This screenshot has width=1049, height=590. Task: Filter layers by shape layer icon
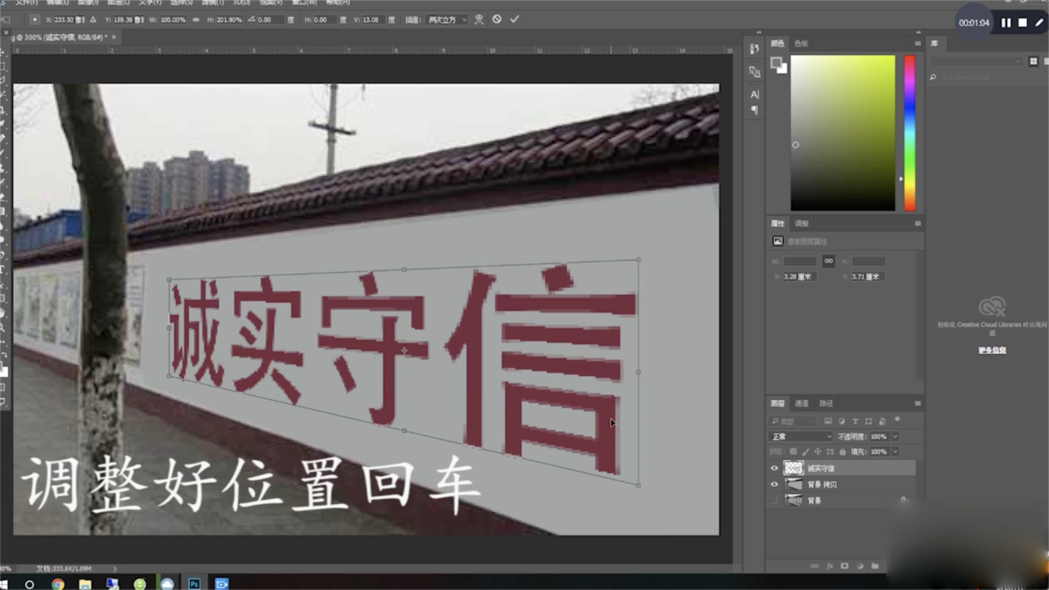click(869, 421)
